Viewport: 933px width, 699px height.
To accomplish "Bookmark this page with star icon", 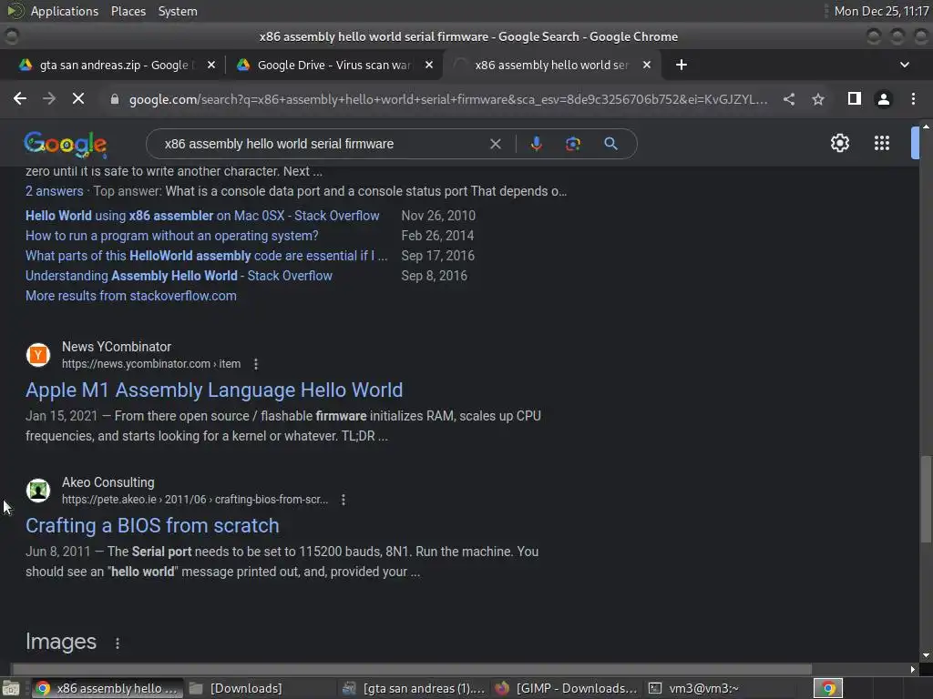I will (x=818, y=99).
